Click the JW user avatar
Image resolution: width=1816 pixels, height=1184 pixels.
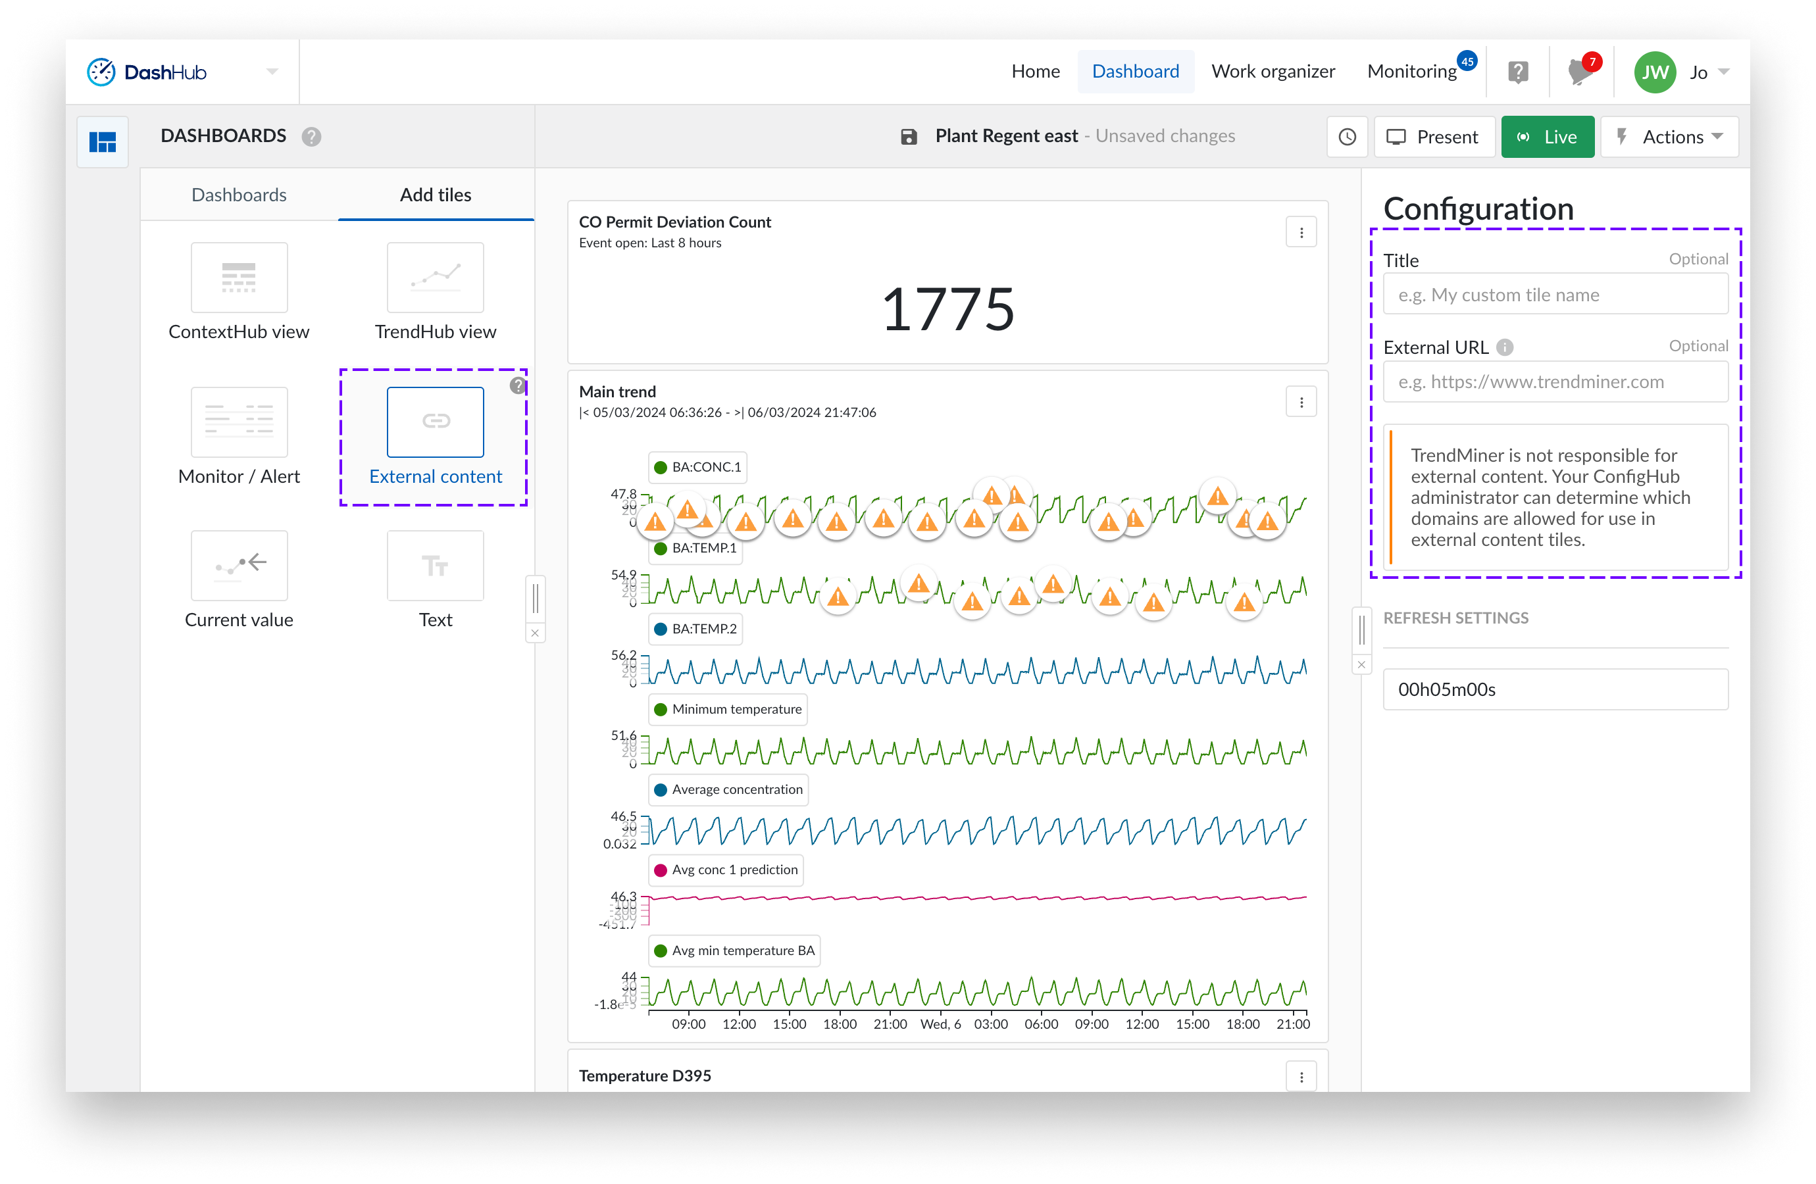(1653, 72)
